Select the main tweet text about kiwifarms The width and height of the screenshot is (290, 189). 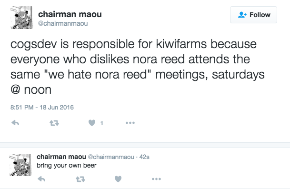point(138,67)
